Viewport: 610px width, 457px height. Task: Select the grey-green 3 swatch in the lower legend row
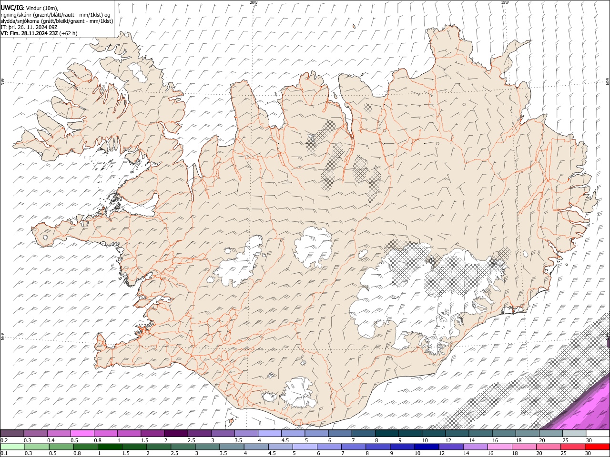pos(208,447)
